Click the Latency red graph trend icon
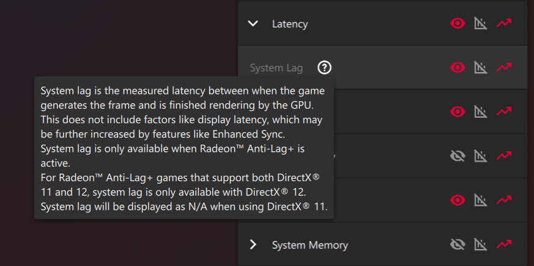 504,23
